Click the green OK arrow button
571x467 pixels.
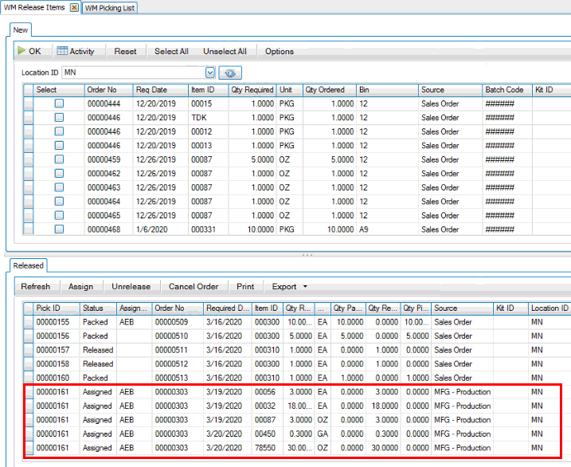pyautogui.click(x=29, y=51)
